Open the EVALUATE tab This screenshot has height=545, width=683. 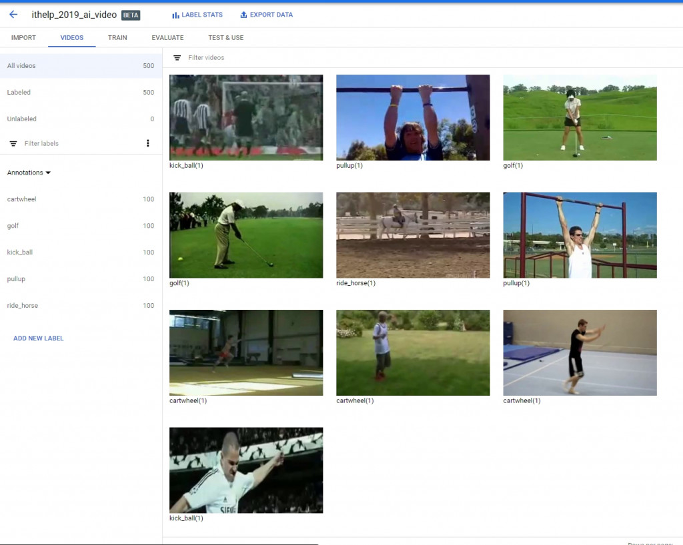point(167,38)
